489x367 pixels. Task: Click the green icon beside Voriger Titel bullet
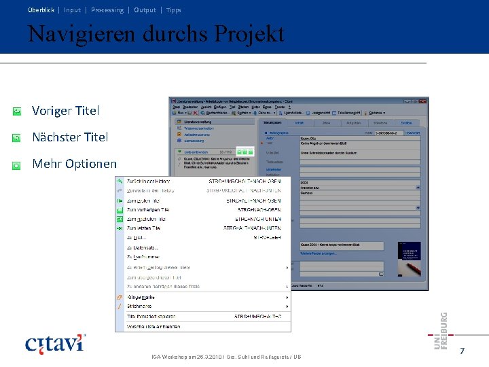click(x=17, y=111)
